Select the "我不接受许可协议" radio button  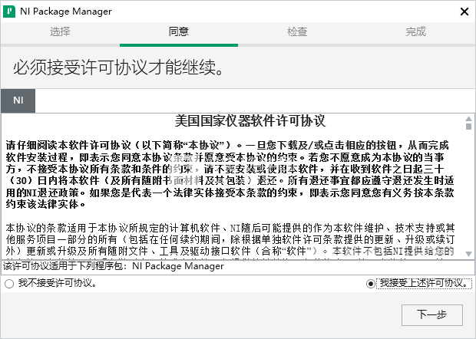pyautogui.click(x=8, y=283)
